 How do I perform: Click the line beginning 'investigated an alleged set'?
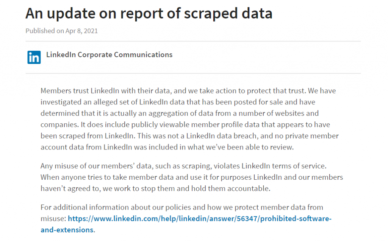coord(178,102)
